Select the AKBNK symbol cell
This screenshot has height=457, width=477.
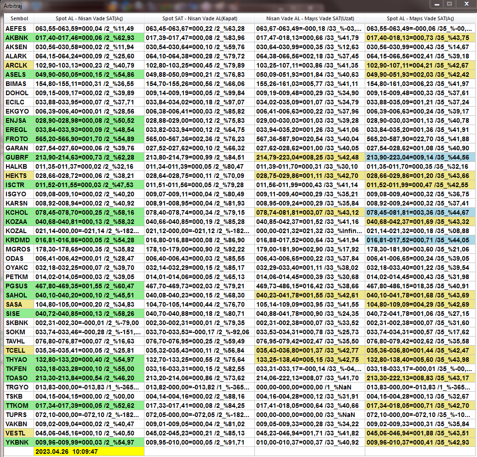(19, 38)
